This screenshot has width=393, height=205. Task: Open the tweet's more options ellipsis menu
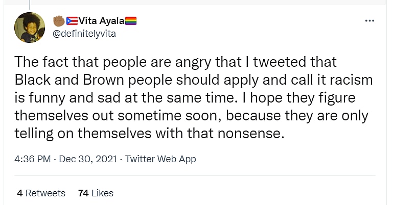click(369, 21)
